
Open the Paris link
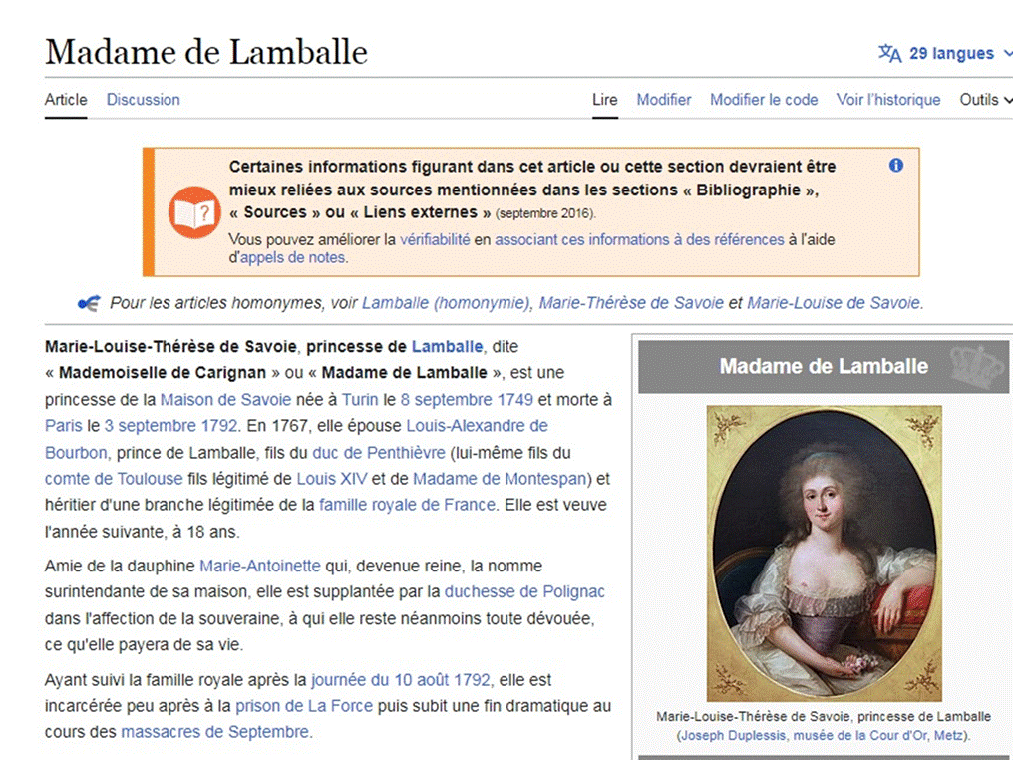pos(64,426)
